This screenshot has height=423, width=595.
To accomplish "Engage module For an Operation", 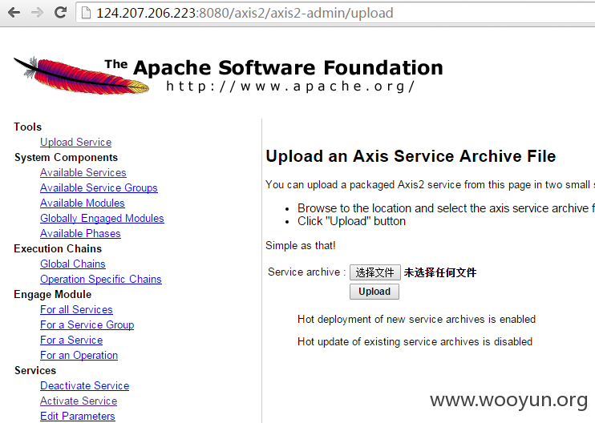I will (x=79, y=355).
